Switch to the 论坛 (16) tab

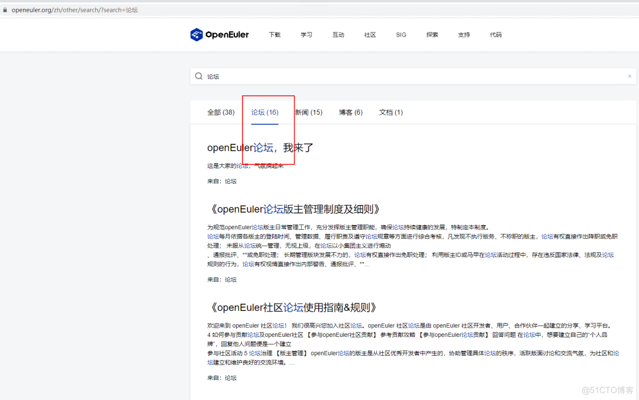pyautogui.click(x=264, y=112)
